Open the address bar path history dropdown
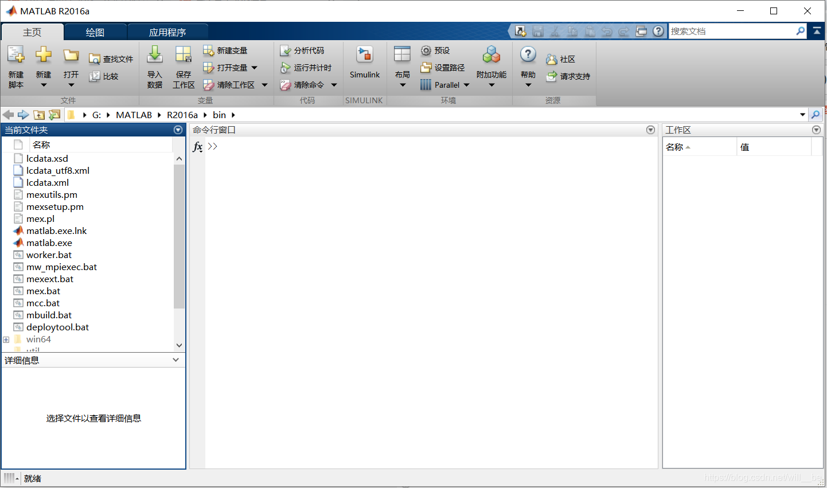The height and width of the screenshot is (488, 827). click(x=802, y=115)
